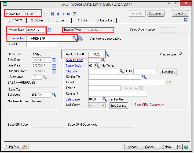The height and width of the screenshot is (153, 194).
Task: Open the batch list icon beside navigation arrows
Action: click(75, 14)
